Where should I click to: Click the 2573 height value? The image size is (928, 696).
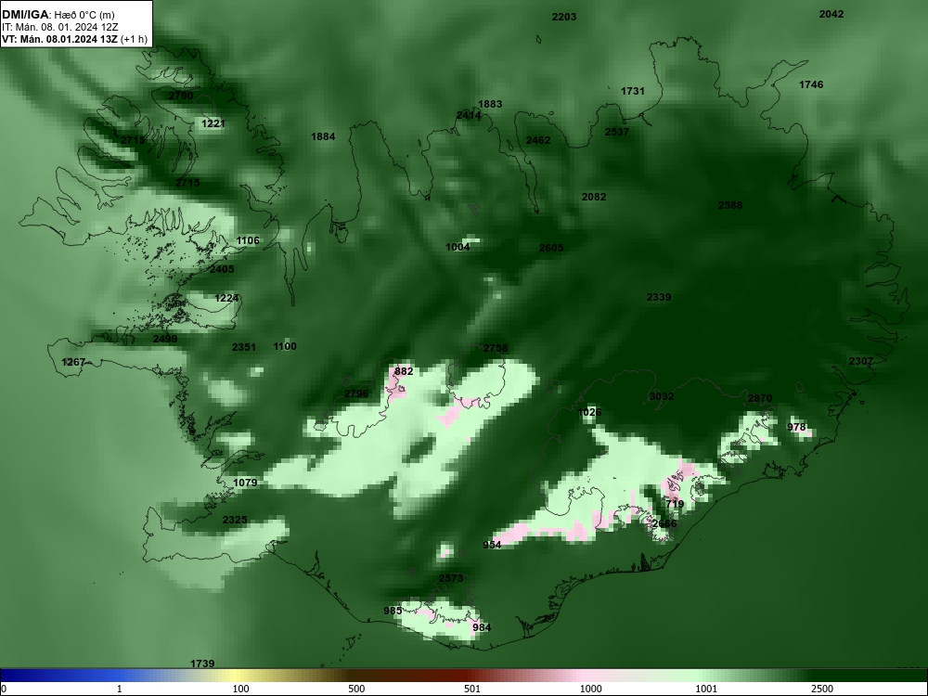pyautogui.click(x=451, y=578)
